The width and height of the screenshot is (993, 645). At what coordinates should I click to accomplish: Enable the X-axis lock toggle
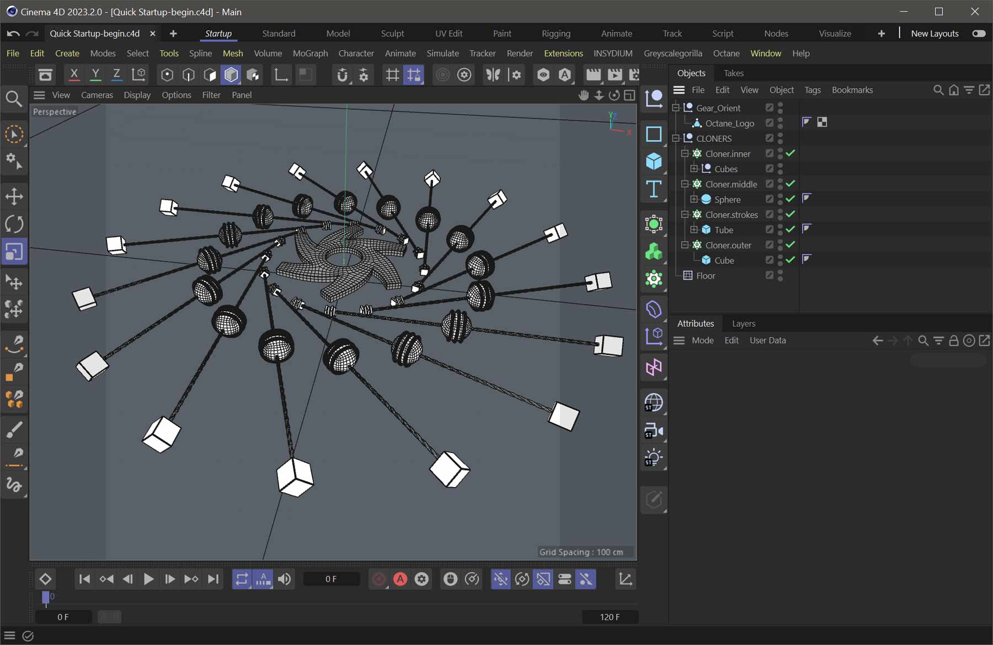[x=74, y=74]
